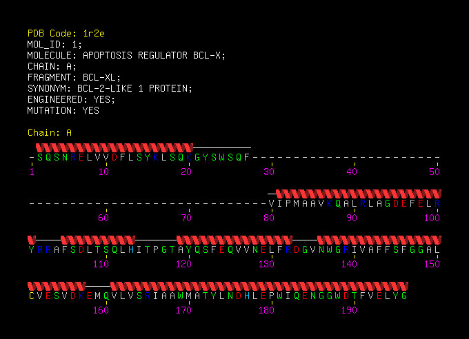The height and width of the screenshot is (339, 469).
Task: Click the residue number 140 marker
Action: [349, 265]
